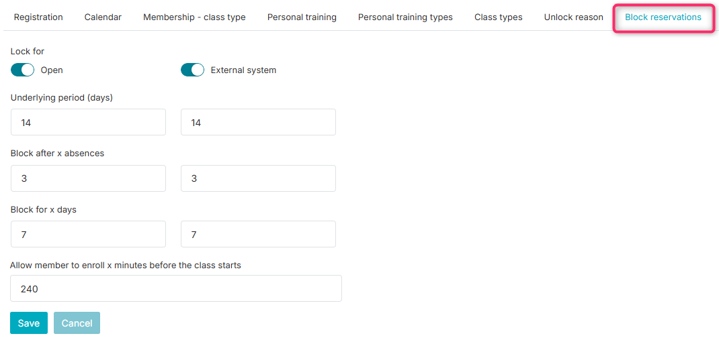Screen dimensions: 719x344
Task: Open the Registration tab
Action: point(38,17)
